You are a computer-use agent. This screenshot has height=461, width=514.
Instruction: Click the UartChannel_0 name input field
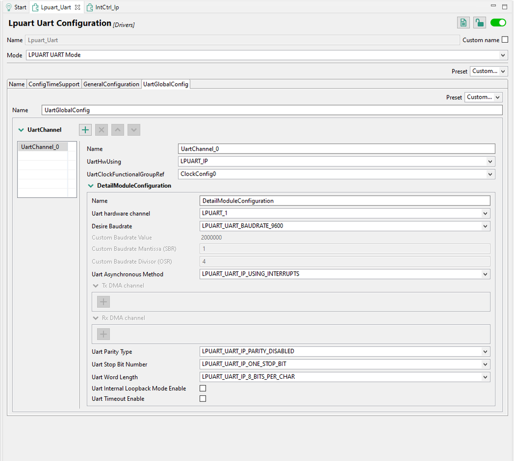[x=336, y=149]
